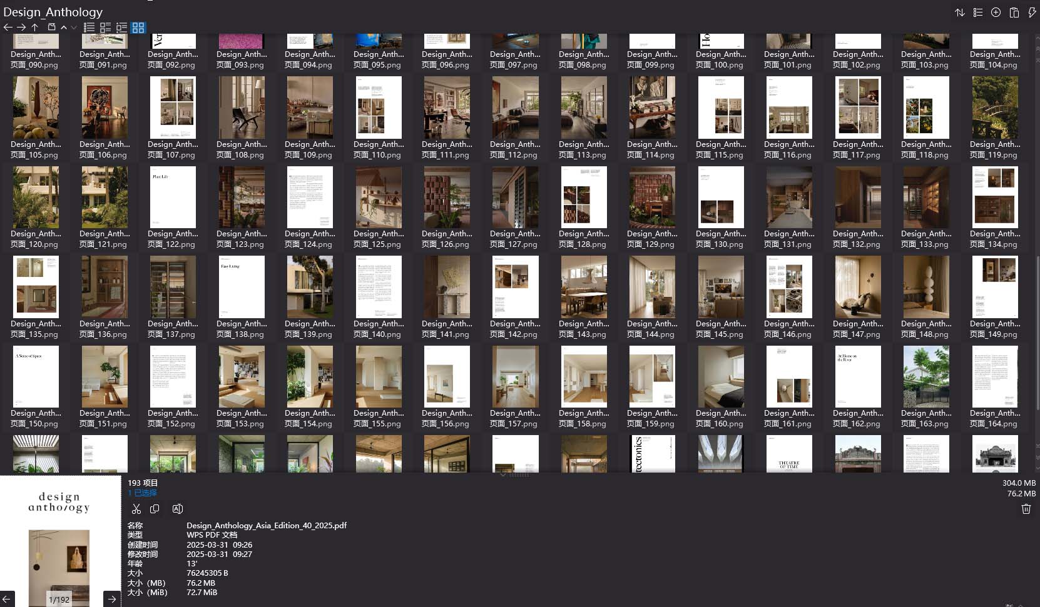The height and width of the screenshot is (607, 1040).
Task: Click the add (+) circle icon top-right
Action: 996,12
